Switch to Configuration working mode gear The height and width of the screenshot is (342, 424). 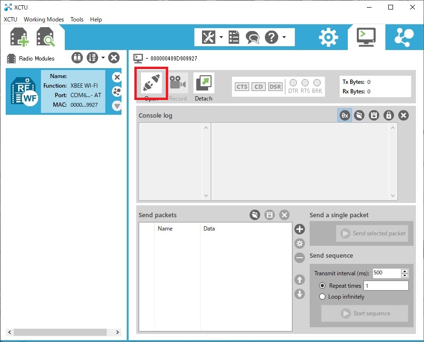pos(328,38)
